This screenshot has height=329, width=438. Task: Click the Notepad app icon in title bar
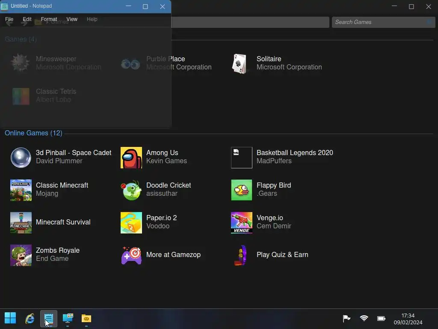pos(4,6)
